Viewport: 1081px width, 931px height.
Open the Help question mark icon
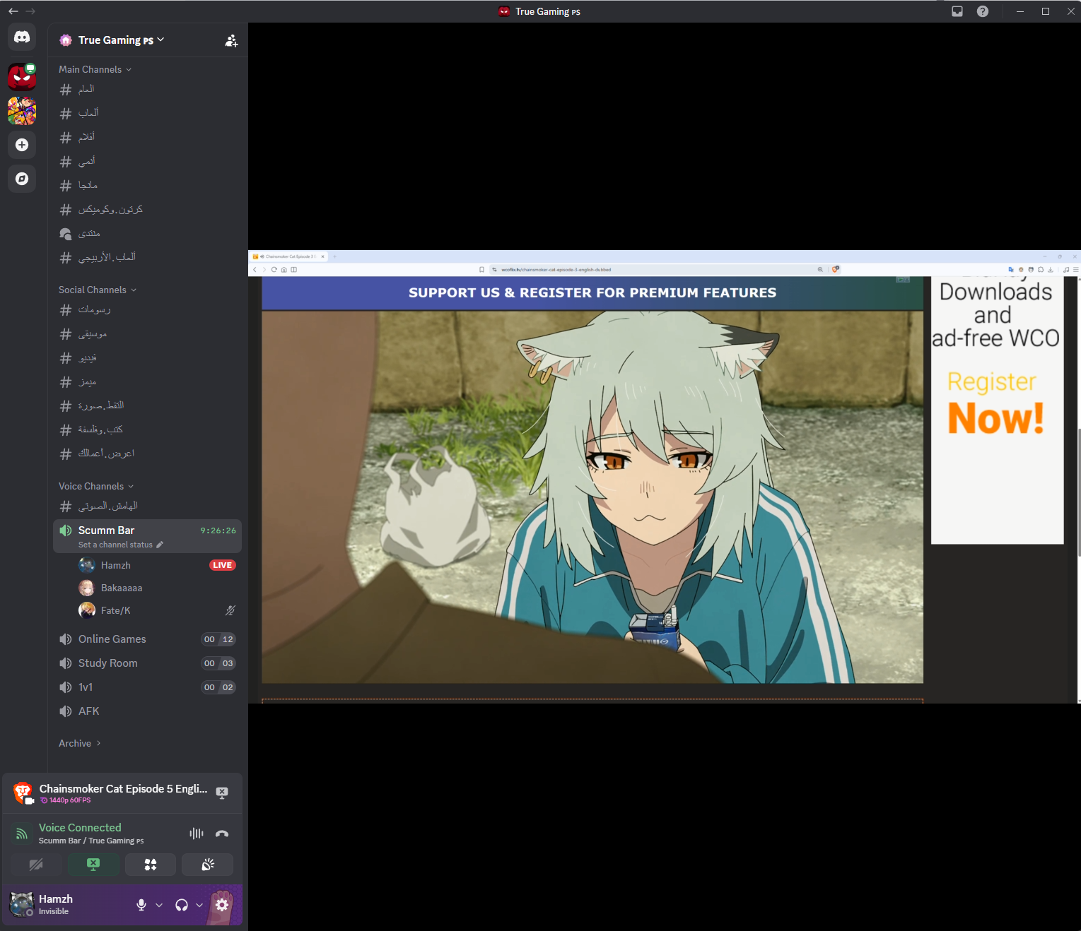pos(983,11)
